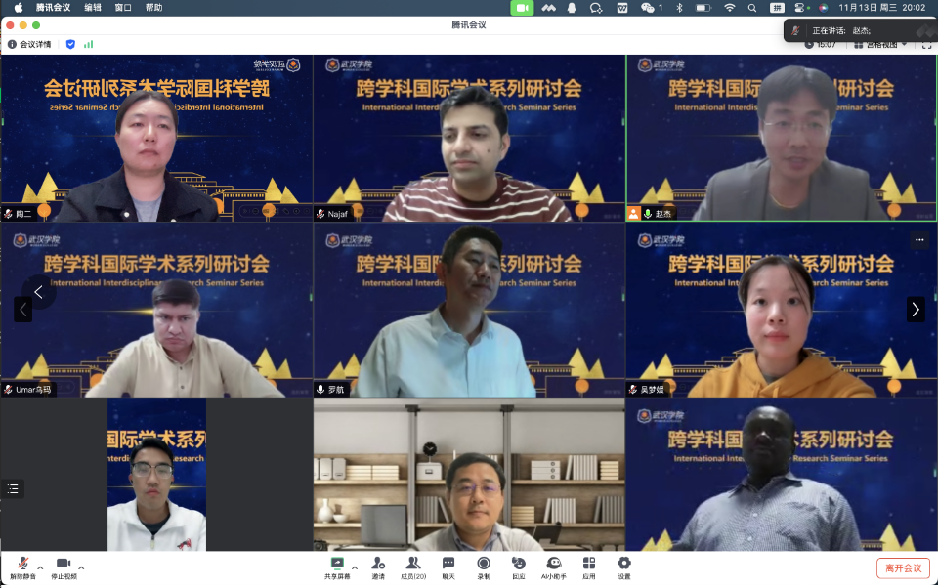Open meeting settings (设置)
938x588 pixels.
coord(624,564)
